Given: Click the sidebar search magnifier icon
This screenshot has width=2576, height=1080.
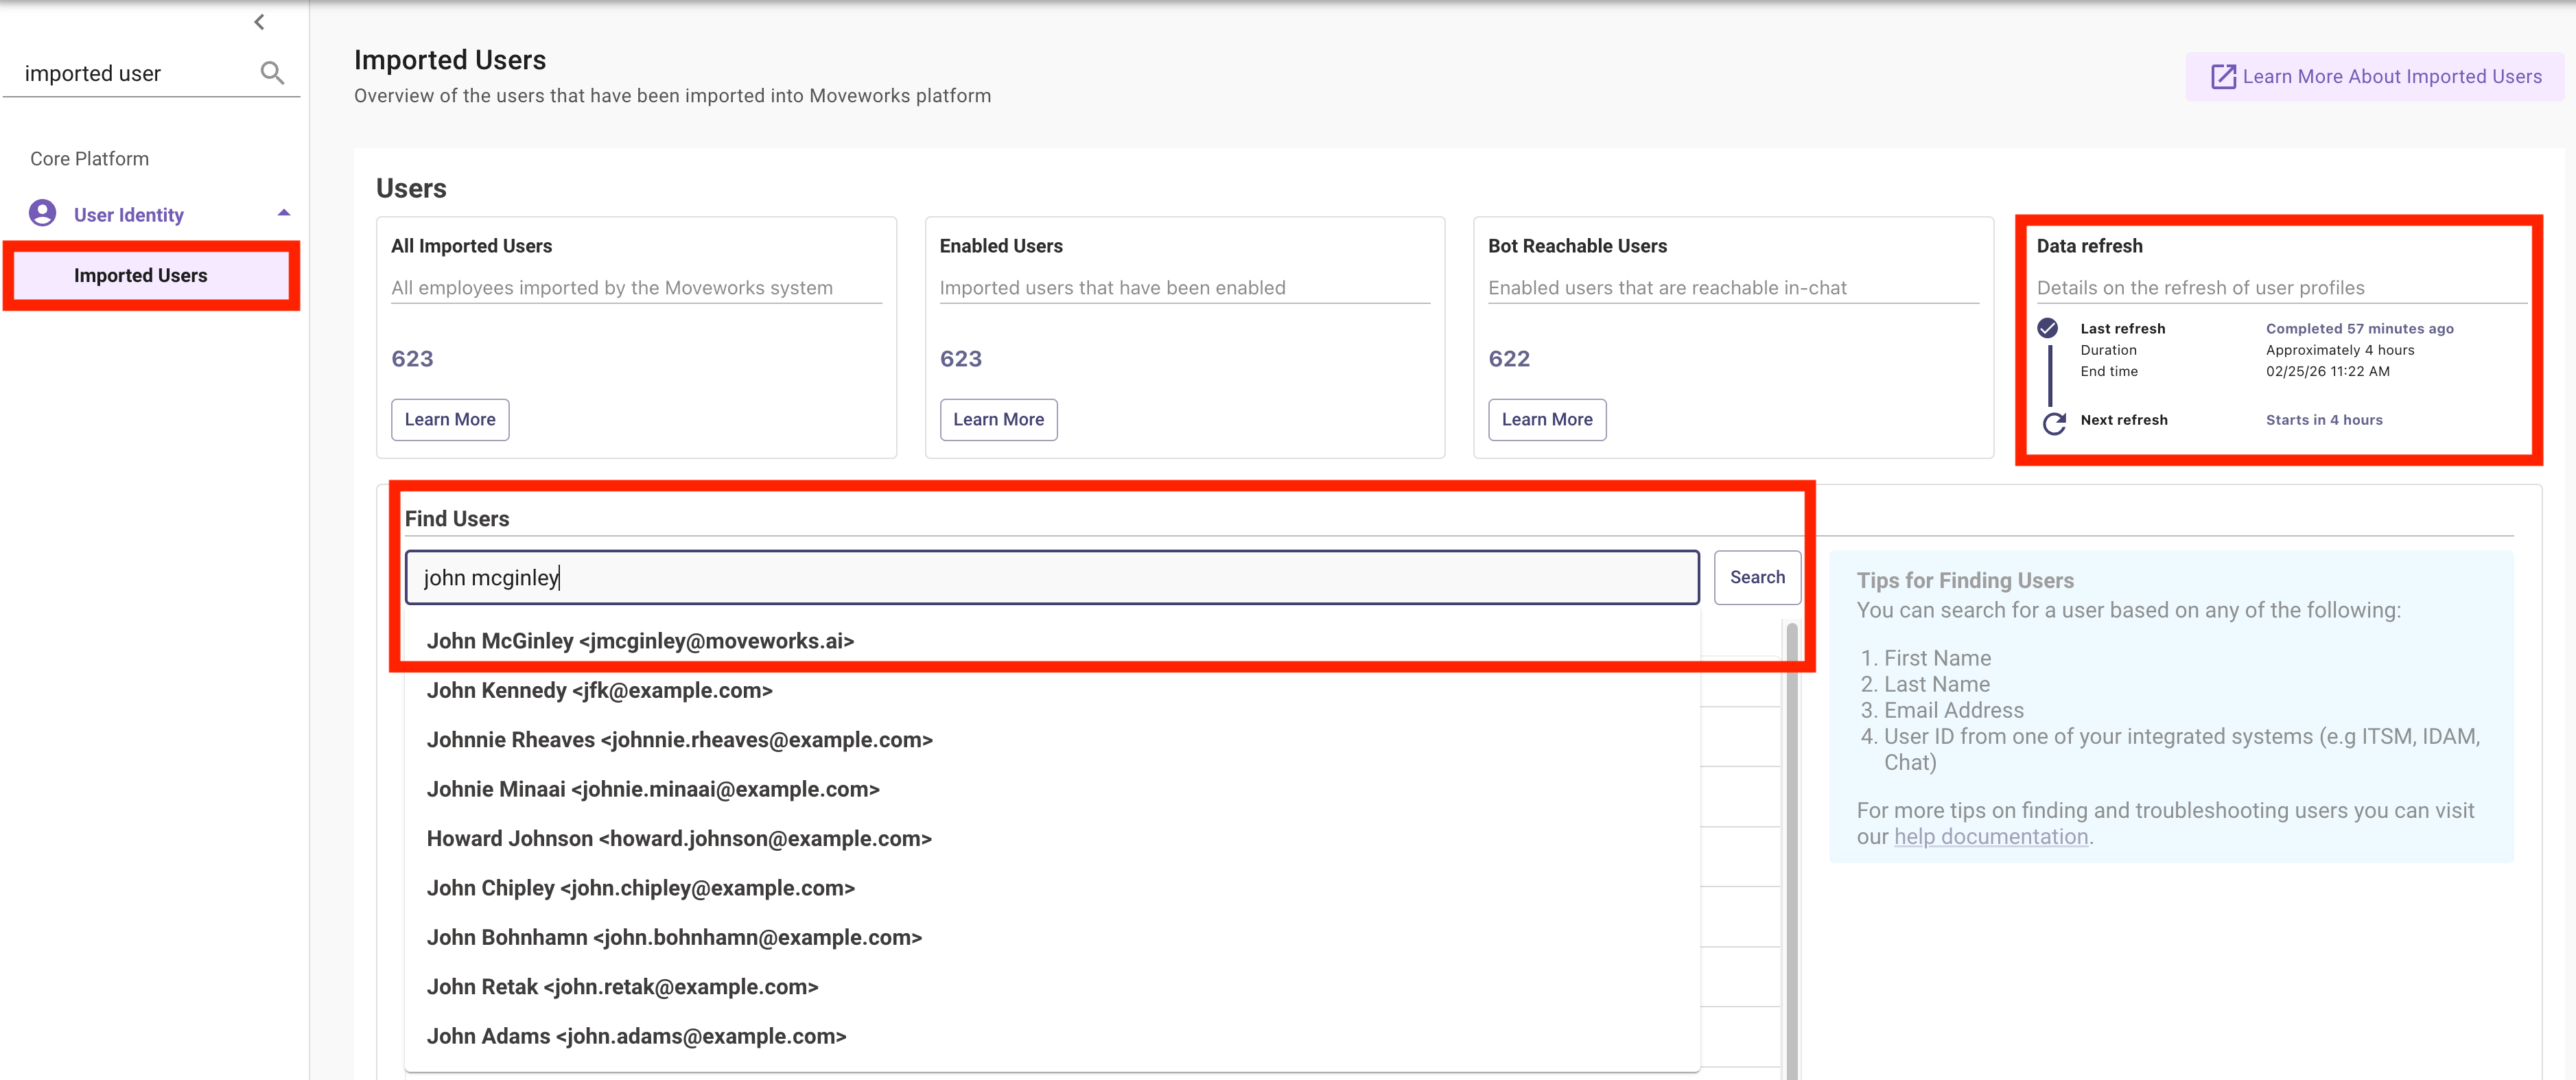Looking at the screenshot, I should [272, 73].
